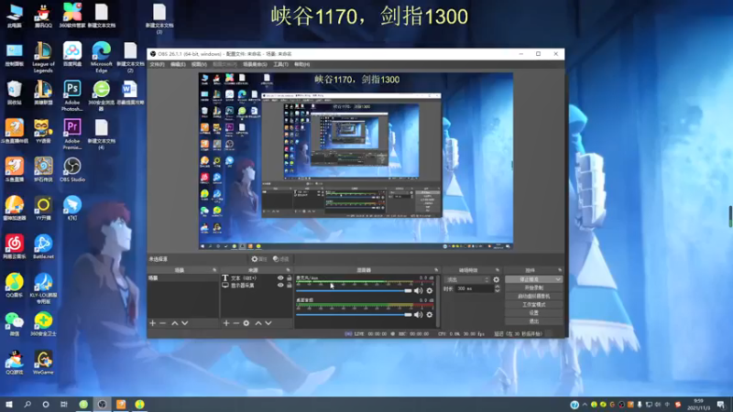Open Microsoft Edge desktop icon
This screenshot has height=412, width=733.
pyautogui.click(x=102, y=57)
